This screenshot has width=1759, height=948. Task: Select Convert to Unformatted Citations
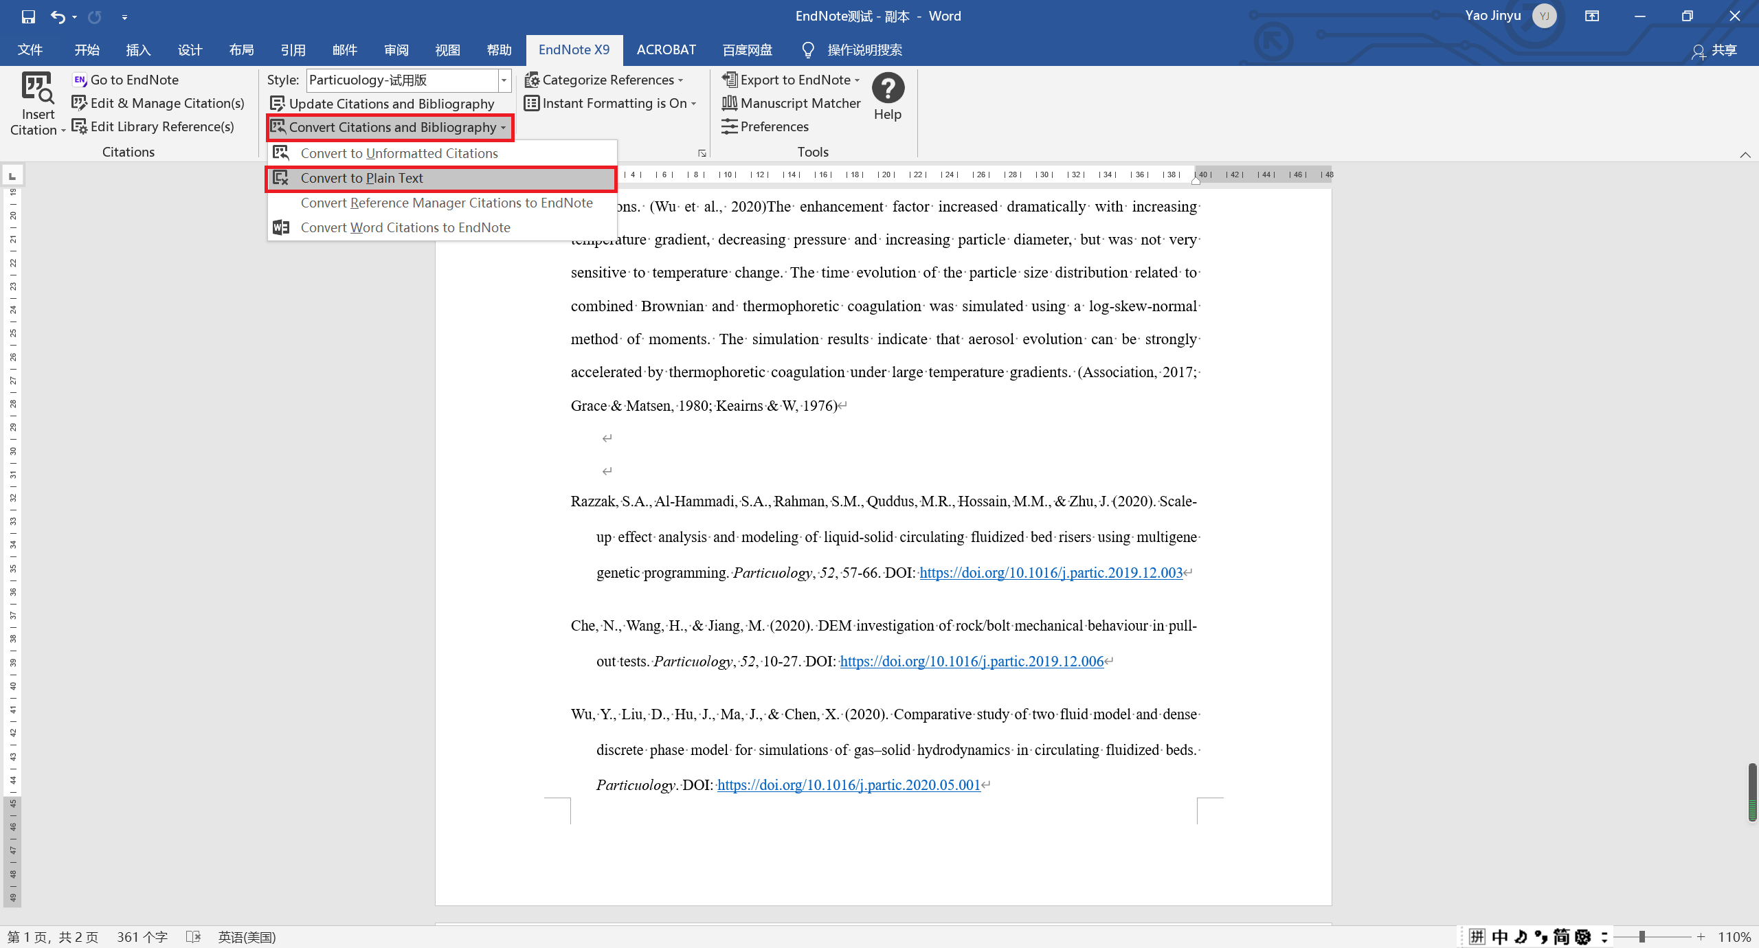point(442,153)
